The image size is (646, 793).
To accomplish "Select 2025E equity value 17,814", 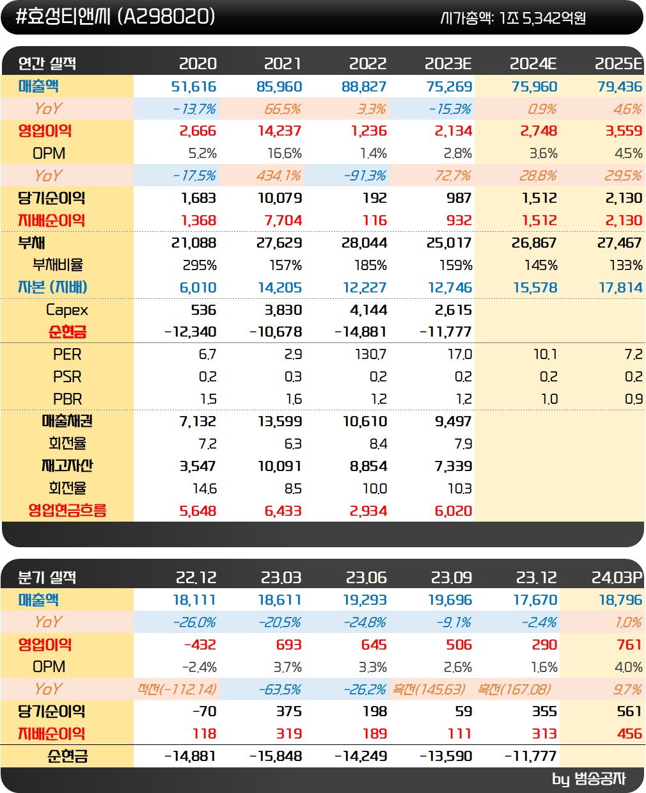I will (x=620, y=288).
